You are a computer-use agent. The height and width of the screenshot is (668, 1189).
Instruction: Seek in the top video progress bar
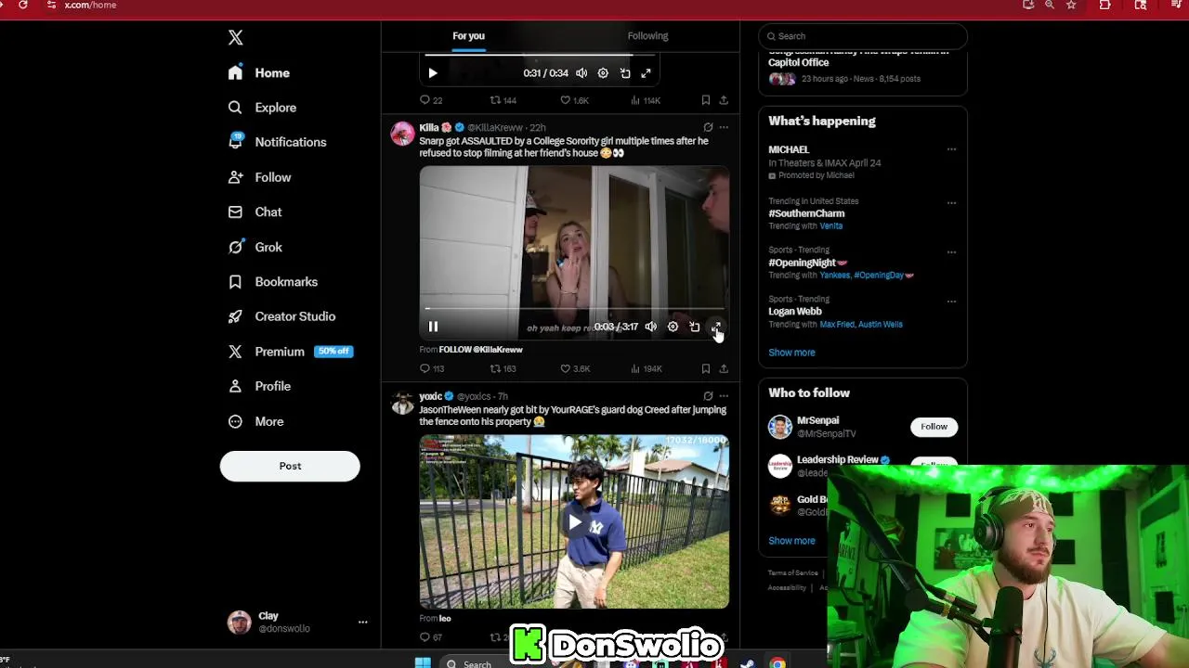click(542, 56)
